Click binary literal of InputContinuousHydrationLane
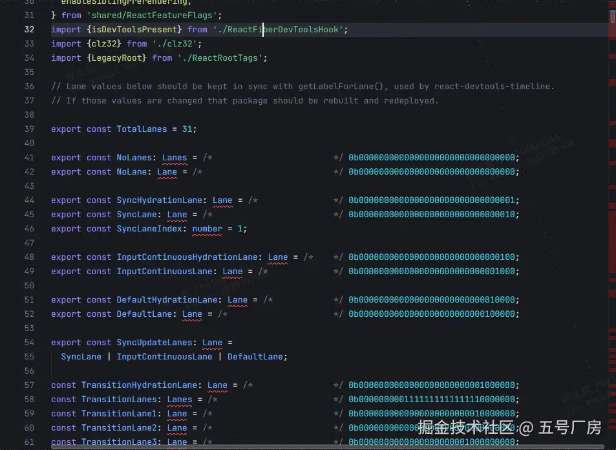Image resolution: width=616 pixels, height=450 pixels. coord(432,257)
